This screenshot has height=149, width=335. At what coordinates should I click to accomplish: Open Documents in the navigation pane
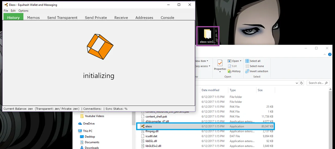click(92, 142)
